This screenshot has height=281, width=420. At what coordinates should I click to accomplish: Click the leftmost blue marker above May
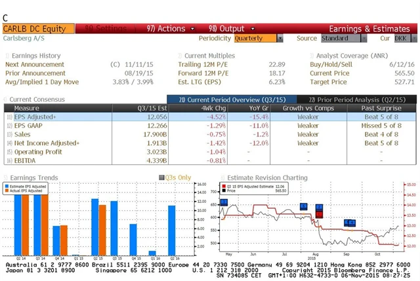pos(224,202)
